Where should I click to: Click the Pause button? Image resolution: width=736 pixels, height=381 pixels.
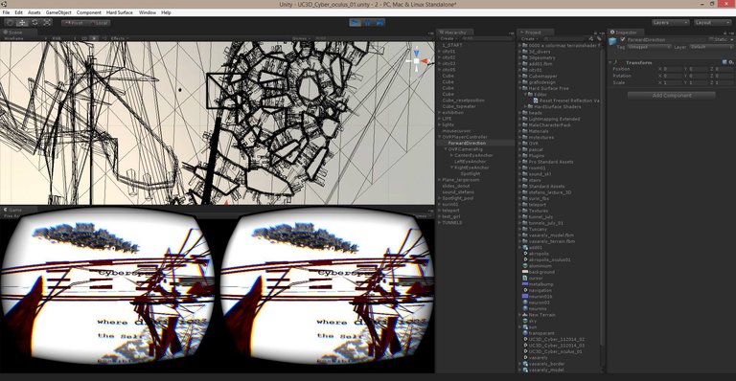point(368,22)
